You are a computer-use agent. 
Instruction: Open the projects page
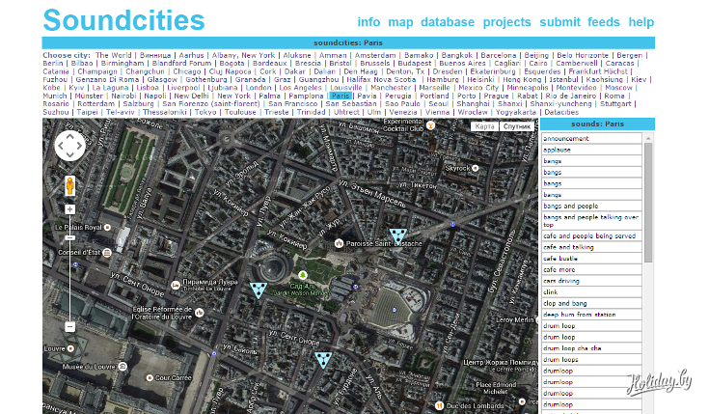click(x=507, y=22)
